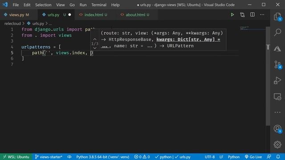Click line number 2 in gutter

12,35
